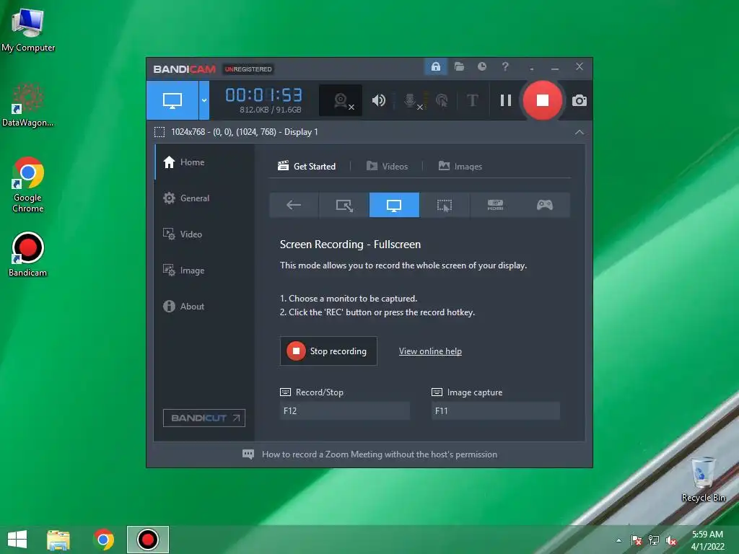This screenshot has width=739, height=554.
Task: Select the DataWagon desktop shortcut
Action: tap(28, 105)
